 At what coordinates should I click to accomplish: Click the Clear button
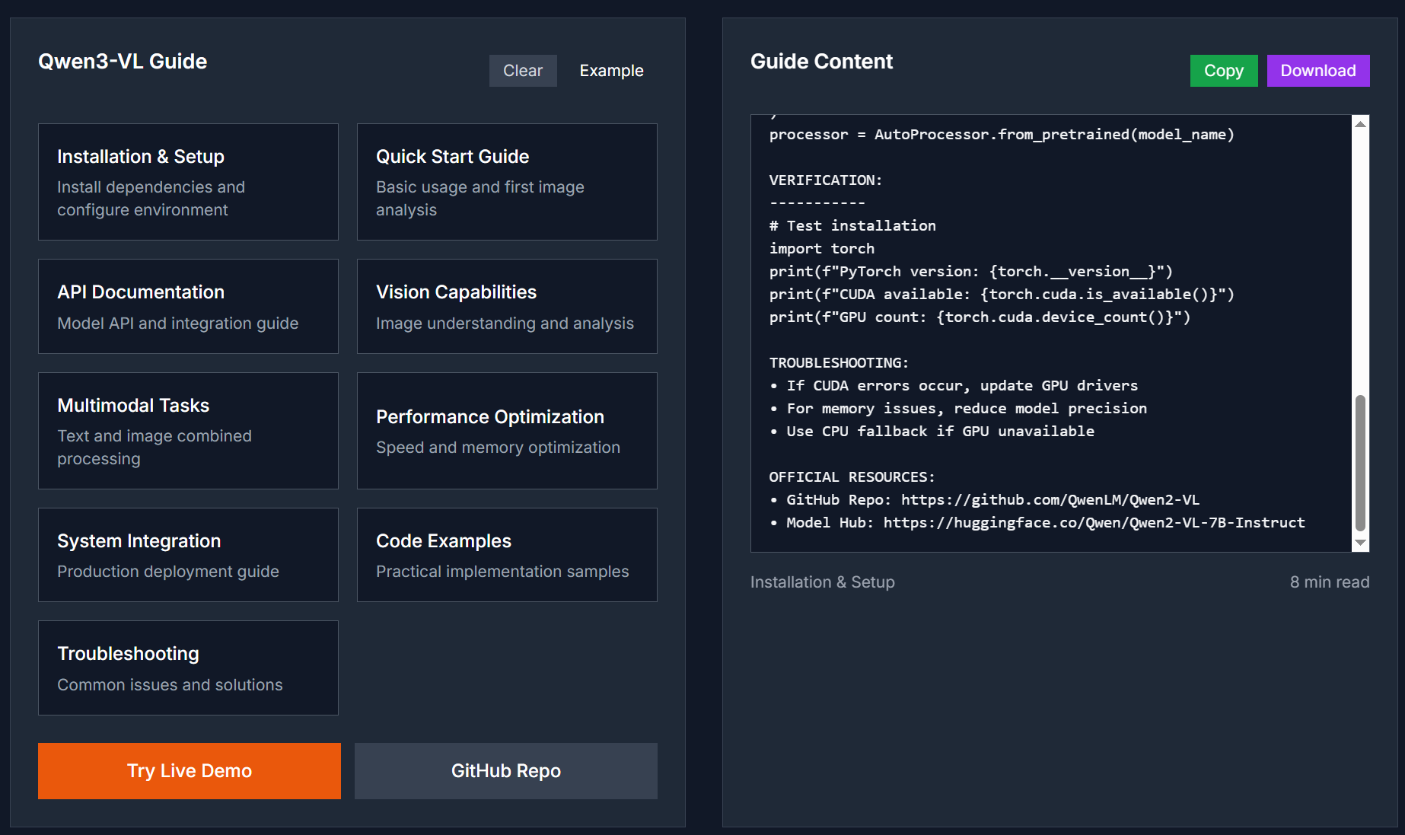[523, 70]
